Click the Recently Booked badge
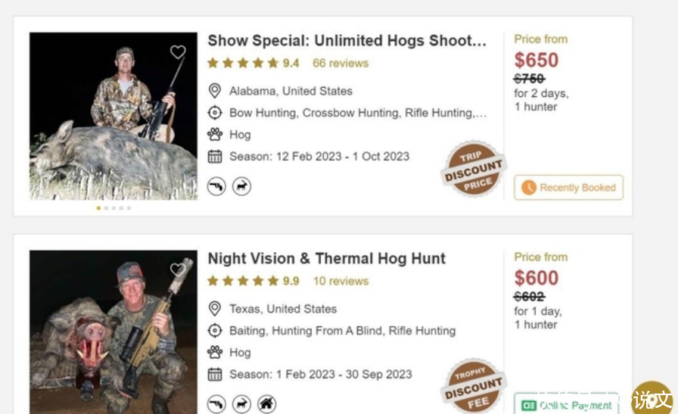 (x=568, y=188)
